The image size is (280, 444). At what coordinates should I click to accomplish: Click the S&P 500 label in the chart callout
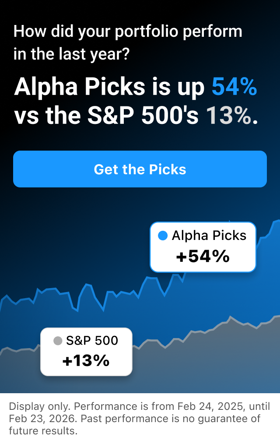click(x=92, y=340)
